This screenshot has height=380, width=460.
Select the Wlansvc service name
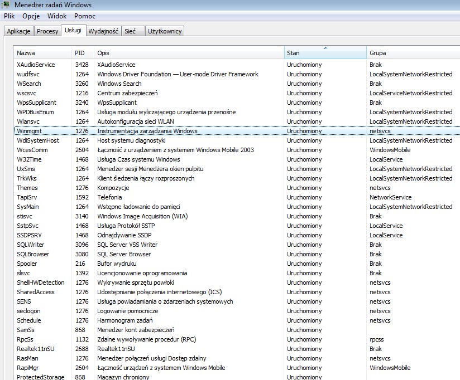tap(28, 121)
